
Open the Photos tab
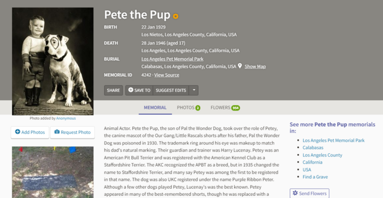[189, 107]
